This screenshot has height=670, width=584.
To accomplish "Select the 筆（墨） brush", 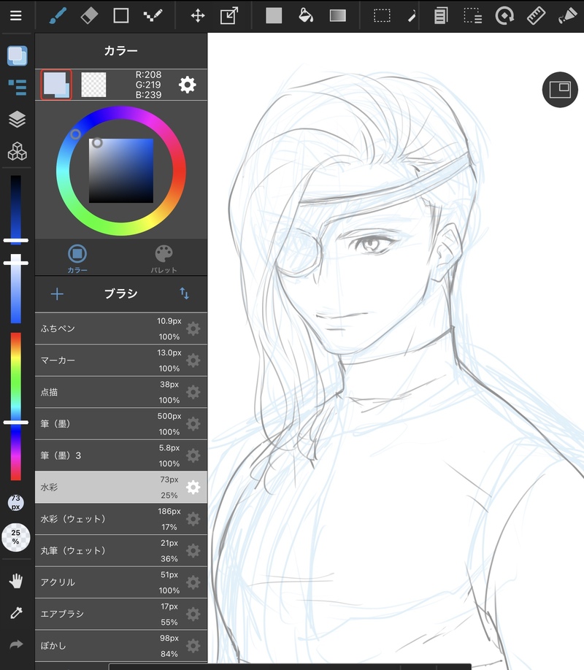I will coord(121,423).
